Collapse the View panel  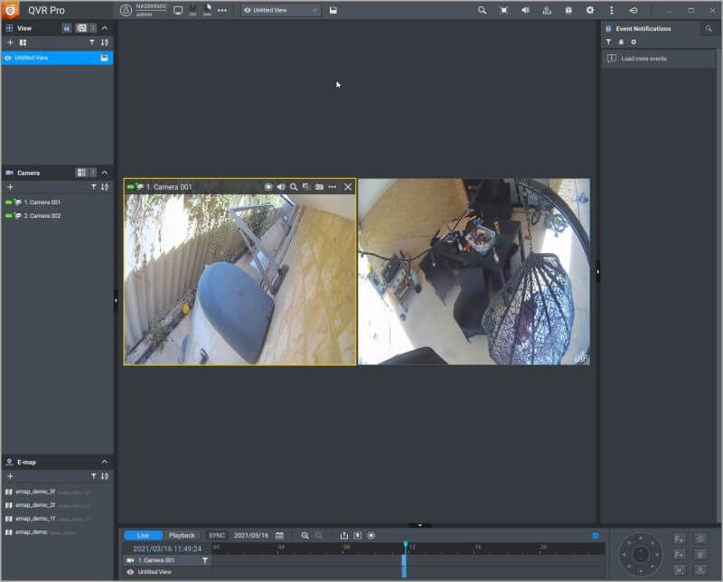point(105,28)
